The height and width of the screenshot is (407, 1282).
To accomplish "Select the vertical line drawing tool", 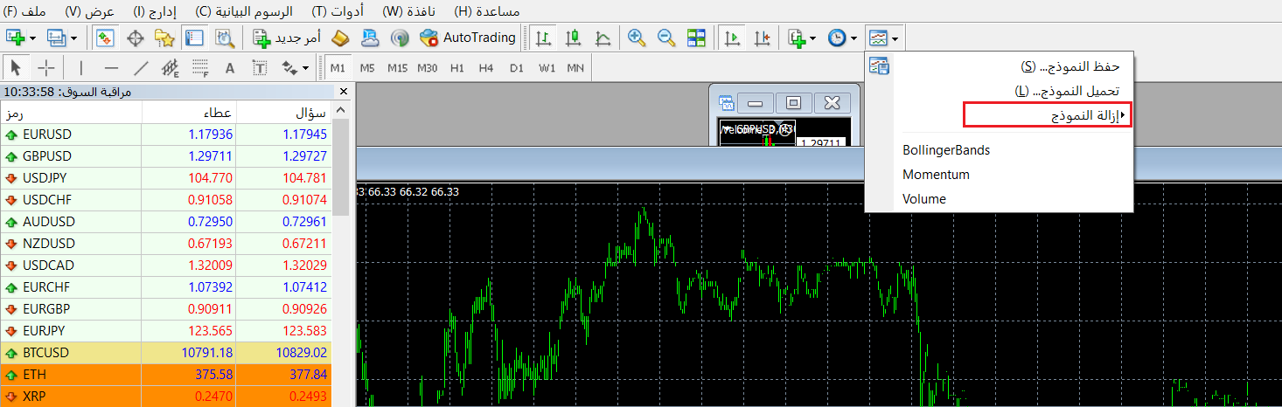I will (x=81, y=67).
